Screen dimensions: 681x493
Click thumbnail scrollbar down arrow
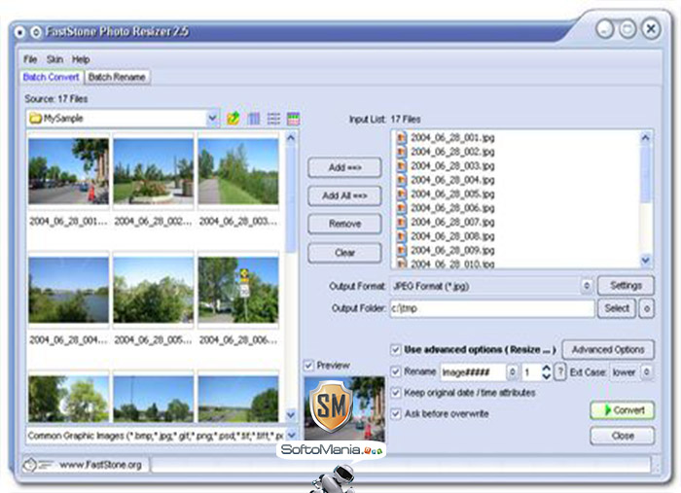click(x=291, y=415)
